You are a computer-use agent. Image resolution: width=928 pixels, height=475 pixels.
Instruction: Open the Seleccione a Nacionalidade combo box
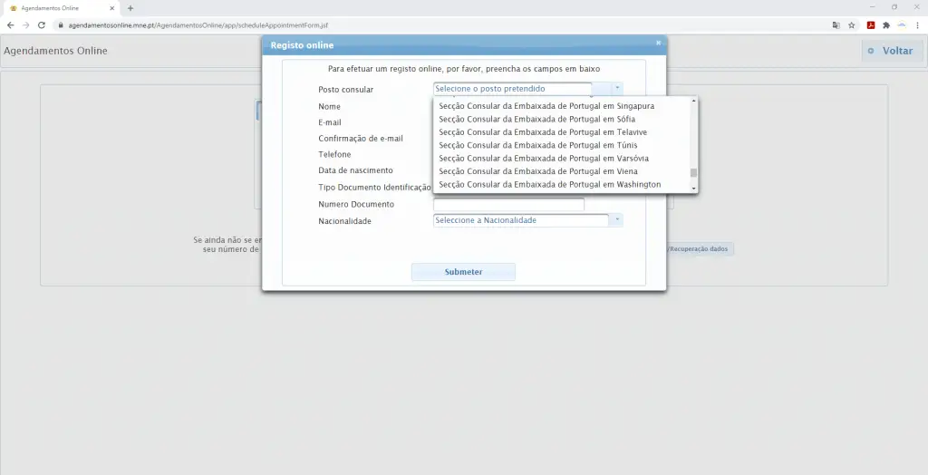(520, 220)
